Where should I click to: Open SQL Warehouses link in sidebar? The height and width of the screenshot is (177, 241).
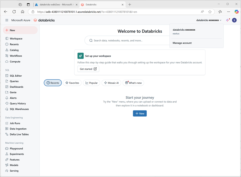(19, 109)
